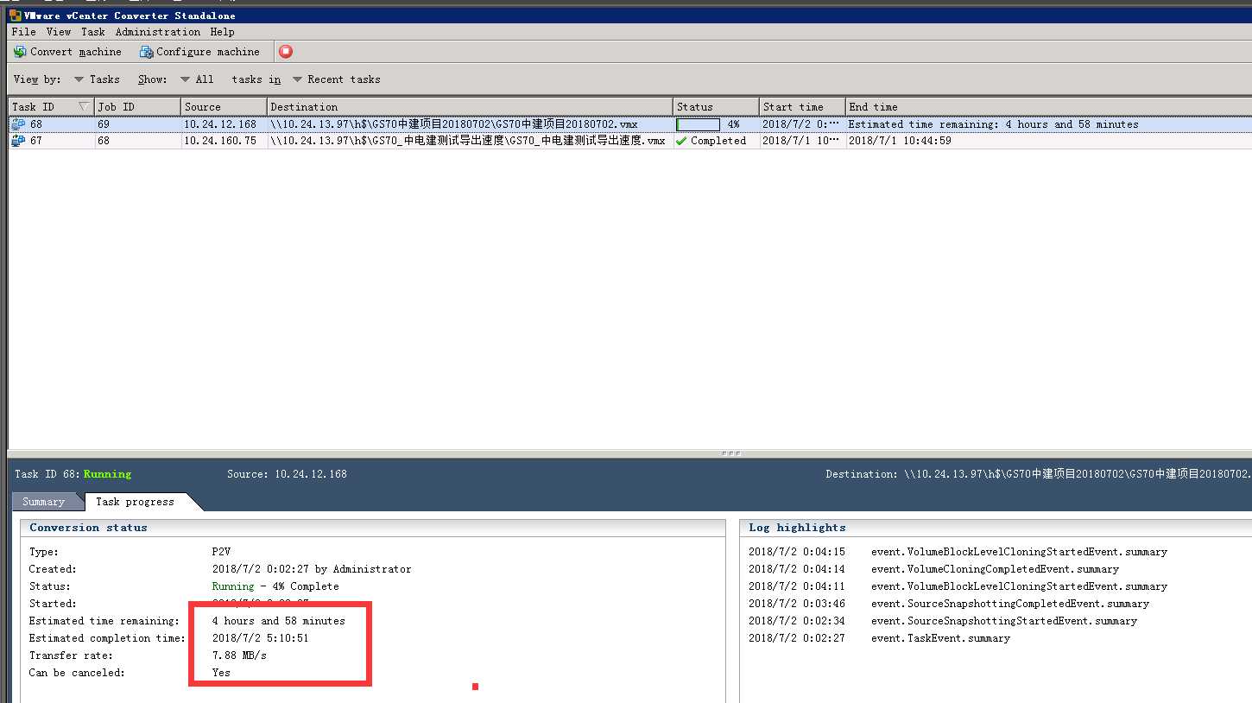Click the Log highlights section title
The height and width of the screenshot is (703, 1252).
pos(797,528)
